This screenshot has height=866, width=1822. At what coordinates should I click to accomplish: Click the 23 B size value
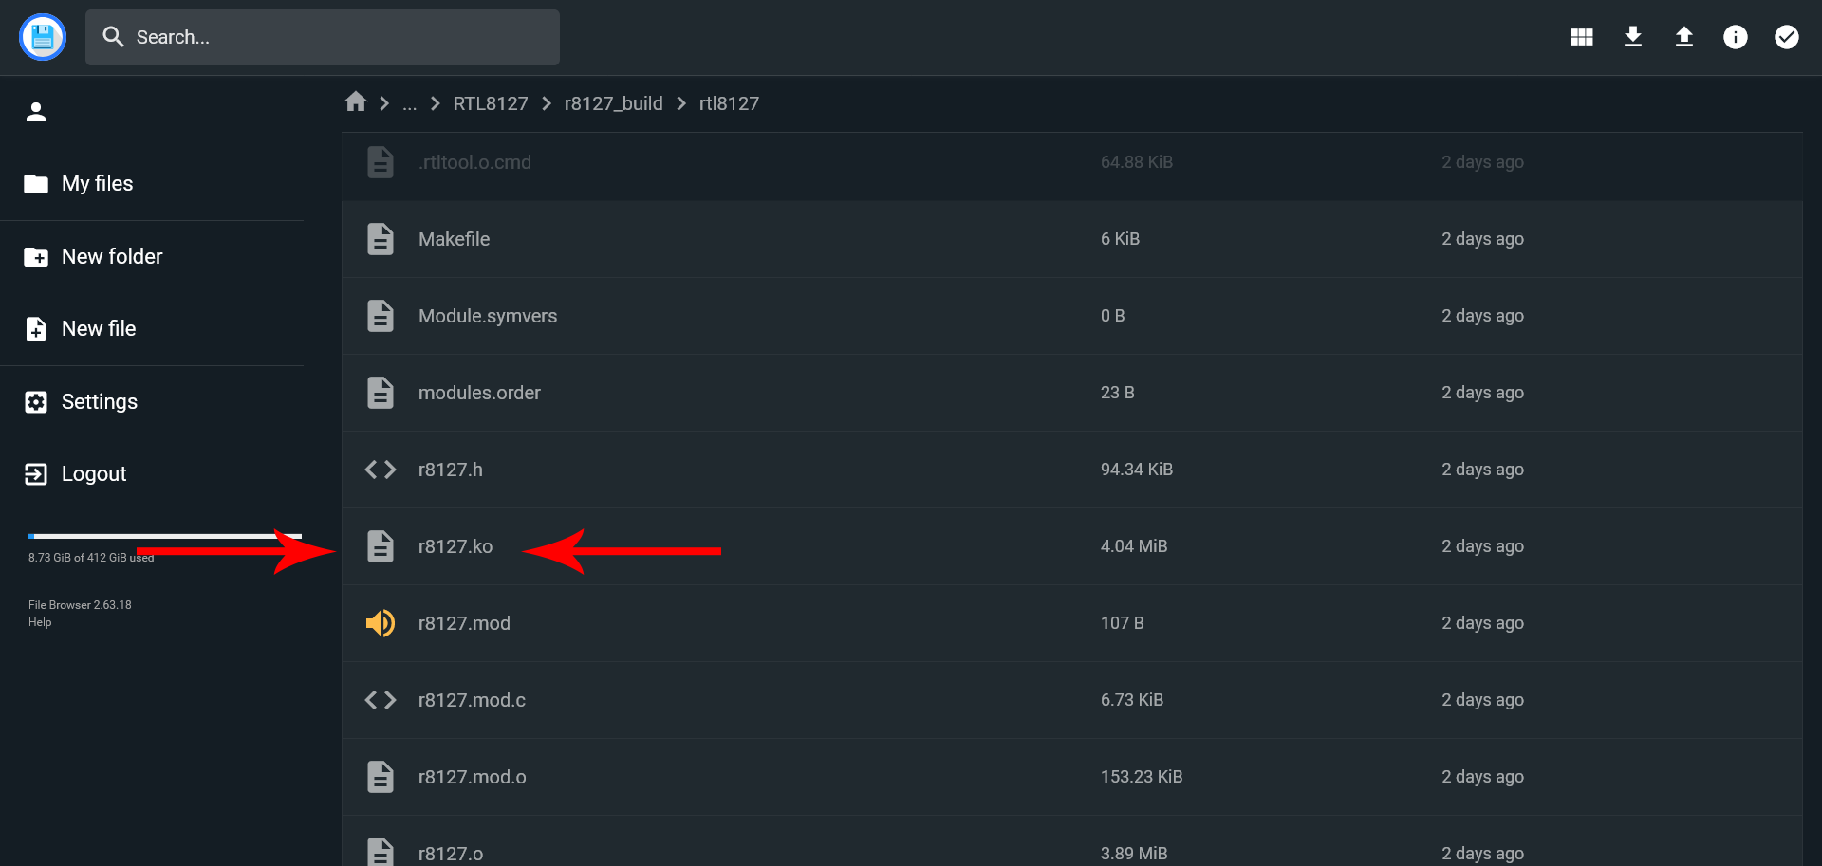pyautogui.click(x=1118, y=393)
